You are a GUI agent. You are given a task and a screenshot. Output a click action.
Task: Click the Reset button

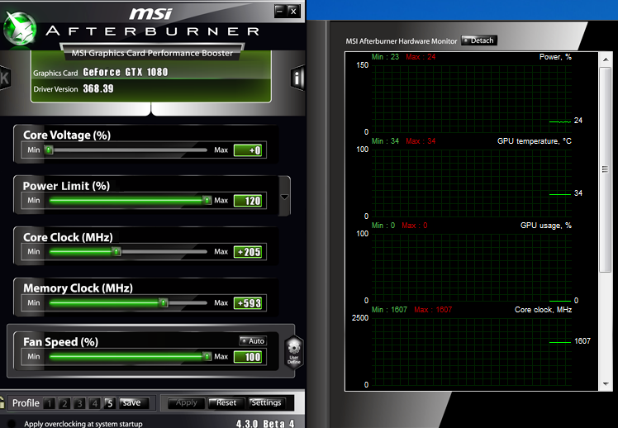[225, 403]
